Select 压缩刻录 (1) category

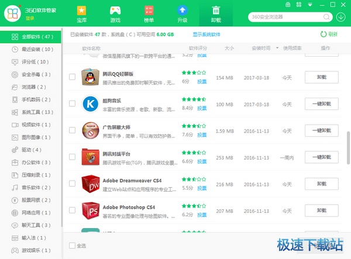coord(30,175)
